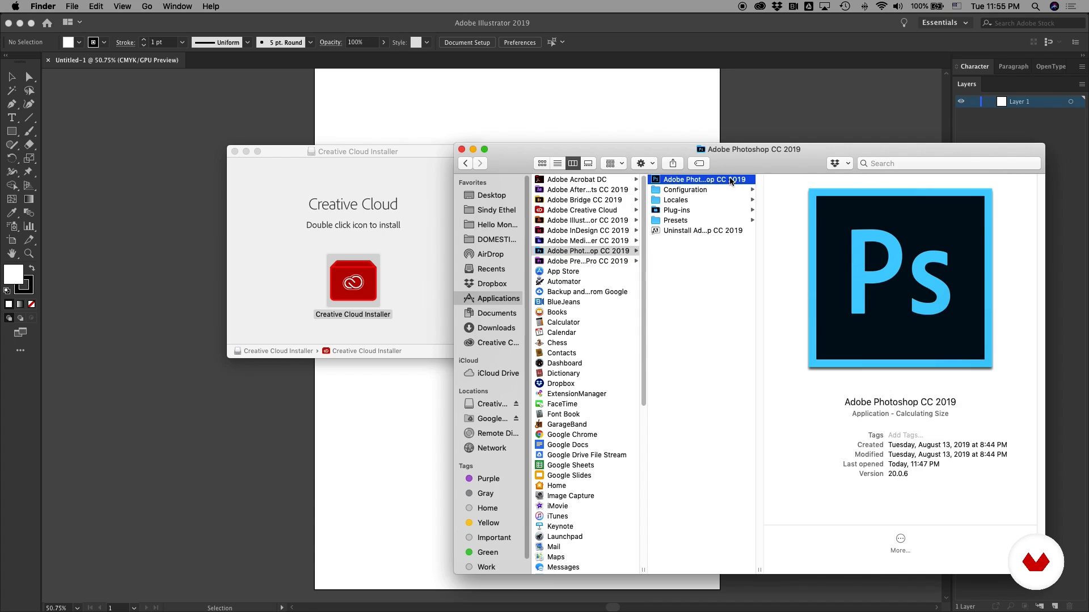The height and width of the screenshot is (612, 1089).
Task: Expand the Plug-ins submenu arrow
Action: click(x=753, y=209)
